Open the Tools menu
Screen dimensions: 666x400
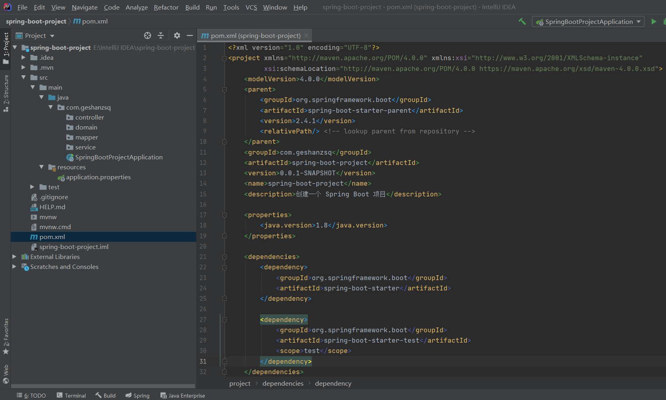tap(231, 7)
